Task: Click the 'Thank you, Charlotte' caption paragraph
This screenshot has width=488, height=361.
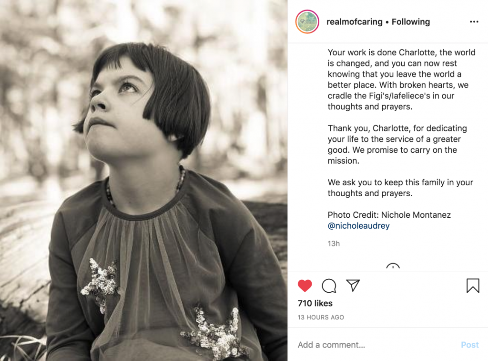Action: pos(397,145)
